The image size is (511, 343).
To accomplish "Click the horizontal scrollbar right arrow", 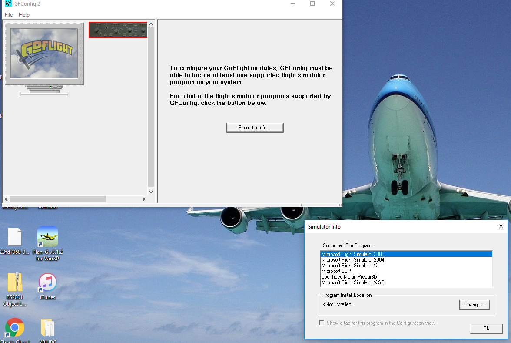I will (143, 199).
